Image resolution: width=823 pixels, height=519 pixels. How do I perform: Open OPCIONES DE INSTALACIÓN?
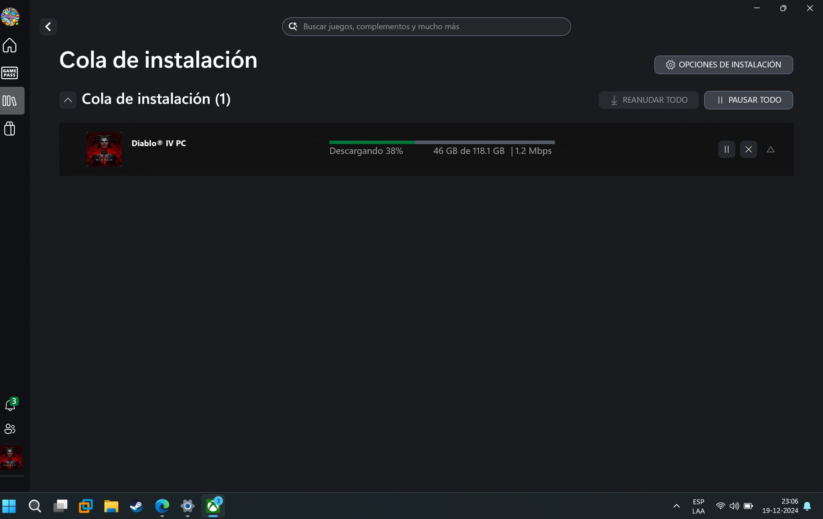pyautogui.click(x=723, y=65)
